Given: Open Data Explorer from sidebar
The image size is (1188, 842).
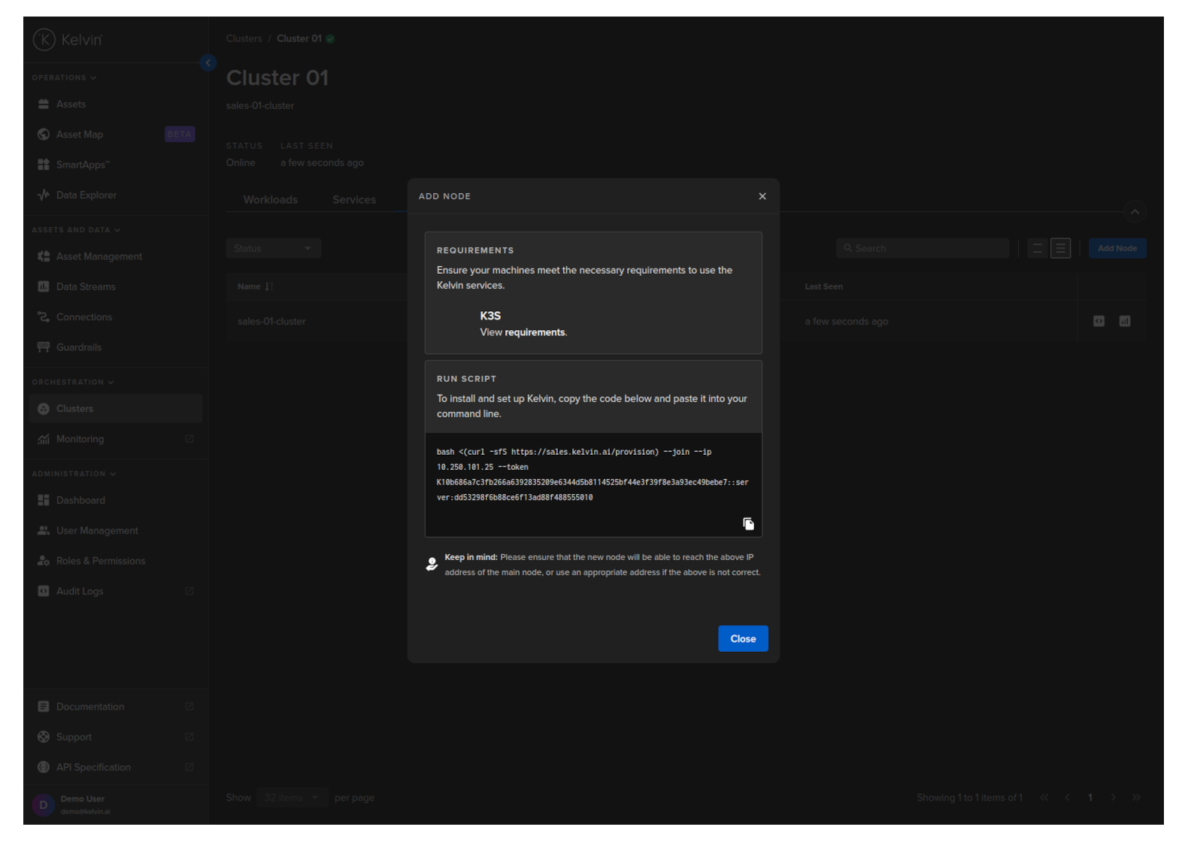Looking at the screenshot, I should [x=86, y=195].
